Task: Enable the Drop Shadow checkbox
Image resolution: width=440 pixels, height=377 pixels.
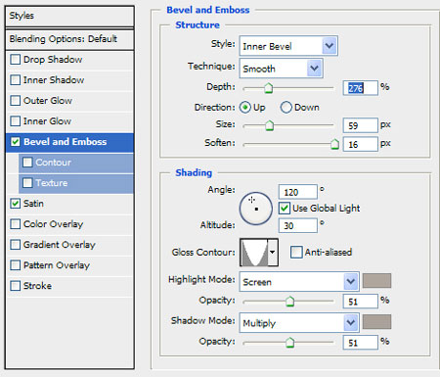Action: click(16, 60)
